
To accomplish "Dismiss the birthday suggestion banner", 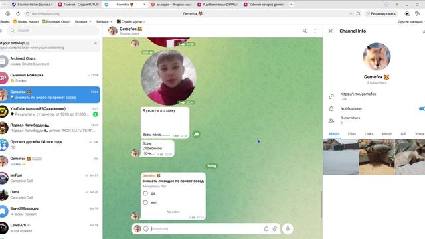I will pyautogui.click(x=96, y=43).
